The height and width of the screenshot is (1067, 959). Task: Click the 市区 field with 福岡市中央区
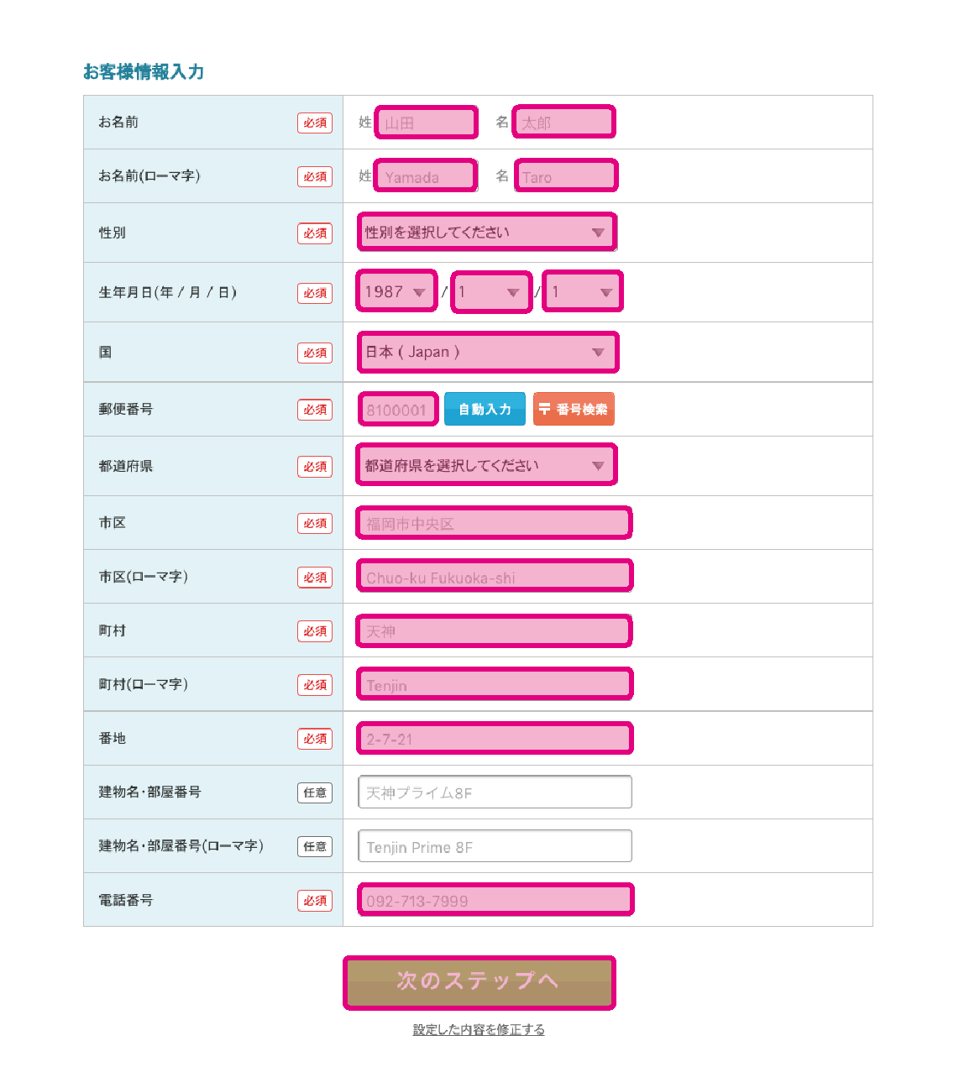click(495, 523)
